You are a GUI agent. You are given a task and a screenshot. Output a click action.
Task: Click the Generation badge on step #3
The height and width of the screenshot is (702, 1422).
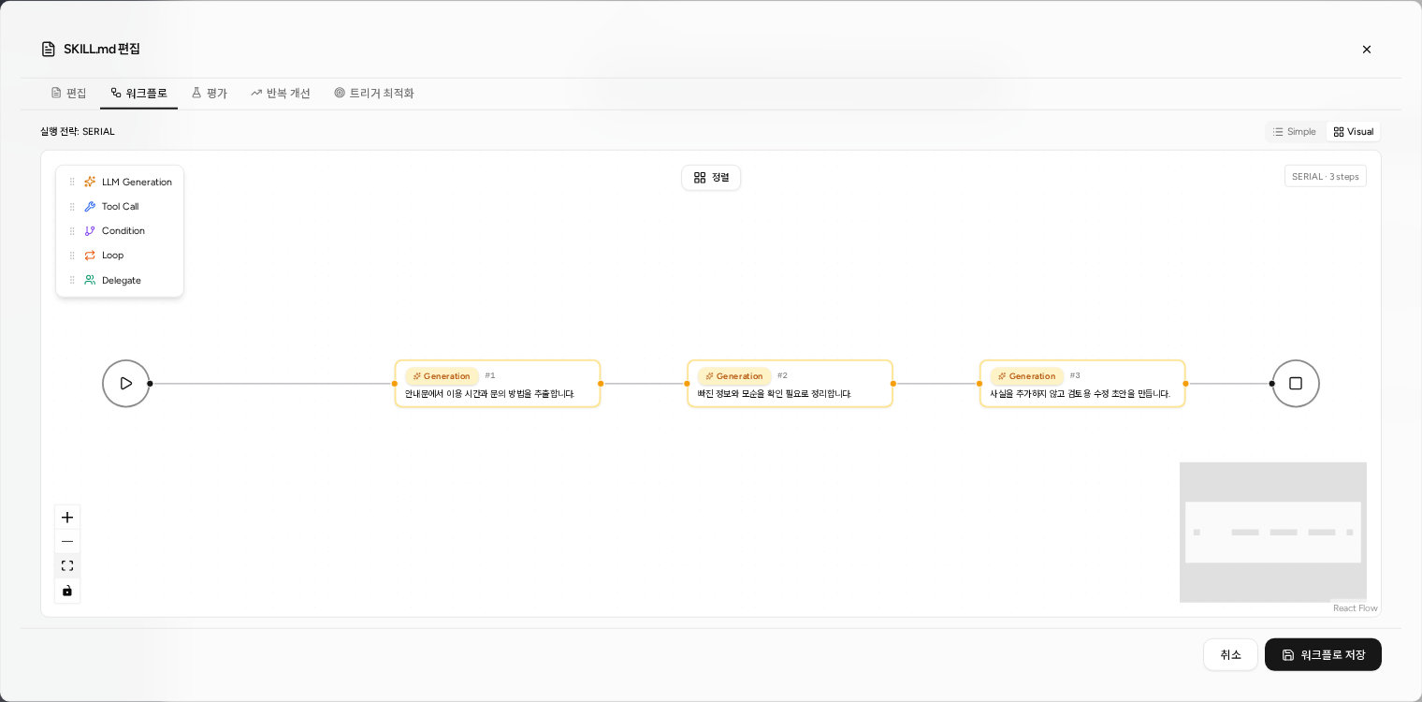[1027, 376]
